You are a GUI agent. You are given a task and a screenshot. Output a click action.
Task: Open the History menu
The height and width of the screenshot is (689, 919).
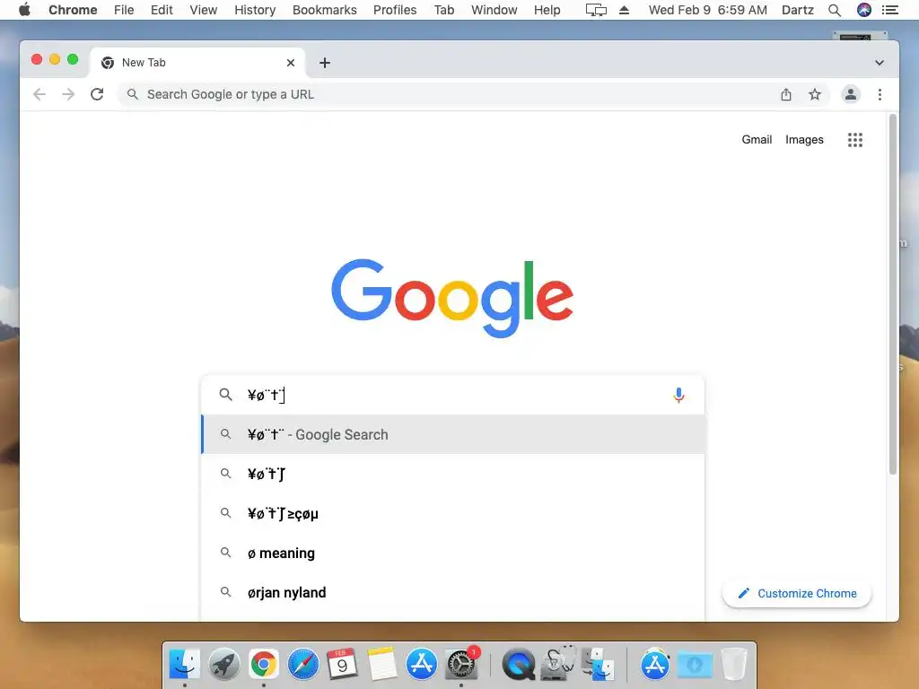click(x=255, y=10)
